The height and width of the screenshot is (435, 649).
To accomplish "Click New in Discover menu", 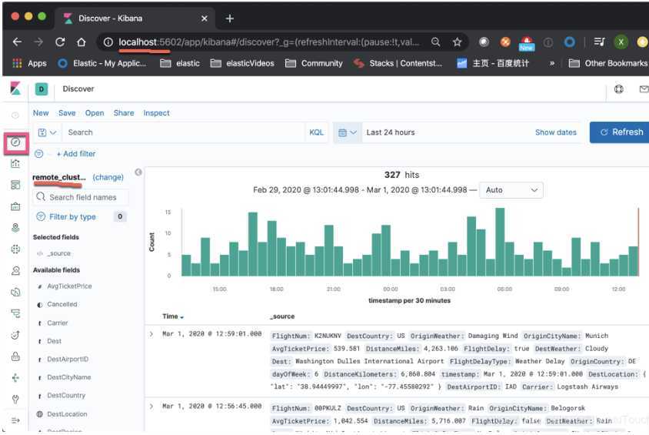I will [41, 113].
